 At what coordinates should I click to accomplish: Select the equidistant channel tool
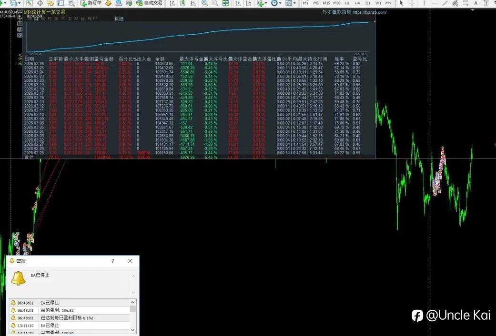click(455, 3)
